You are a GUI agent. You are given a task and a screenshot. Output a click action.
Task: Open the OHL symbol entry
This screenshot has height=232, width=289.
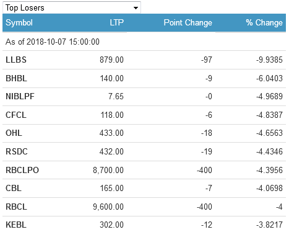(x=14, y=133)
